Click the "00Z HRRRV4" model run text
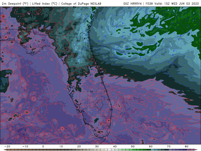This screenshot has height=151, width=201. (x=132, y=4)
